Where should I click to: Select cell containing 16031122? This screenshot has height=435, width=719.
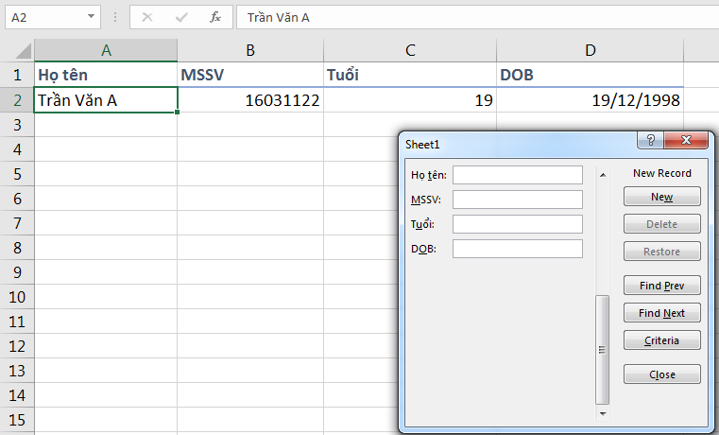click(249, 100)
